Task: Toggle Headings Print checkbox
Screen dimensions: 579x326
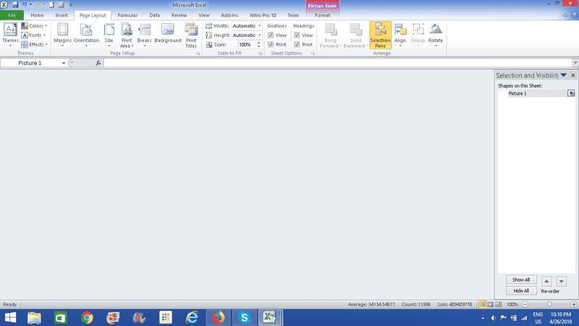Action: pos(297,44)
